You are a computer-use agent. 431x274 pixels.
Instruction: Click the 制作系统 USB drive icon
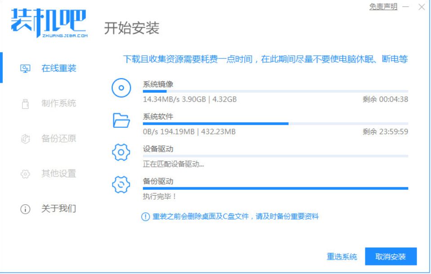[25, 103]
